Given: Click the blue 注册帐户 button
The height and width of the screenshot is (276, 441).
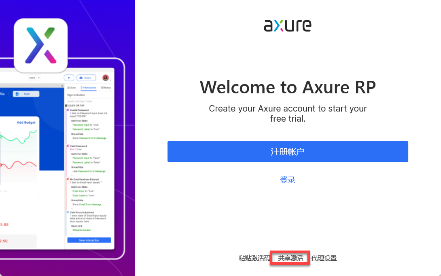Looking at the screenshot, I should 288,152.
